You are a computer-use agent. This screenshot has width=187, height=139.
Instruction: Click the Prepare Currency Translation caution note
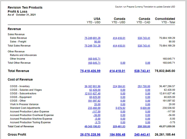(145, 7)
